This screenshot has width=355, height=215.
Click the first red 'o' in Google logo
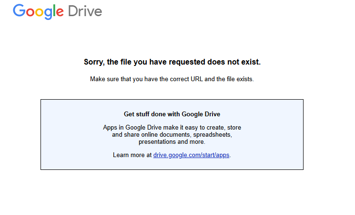30,12
